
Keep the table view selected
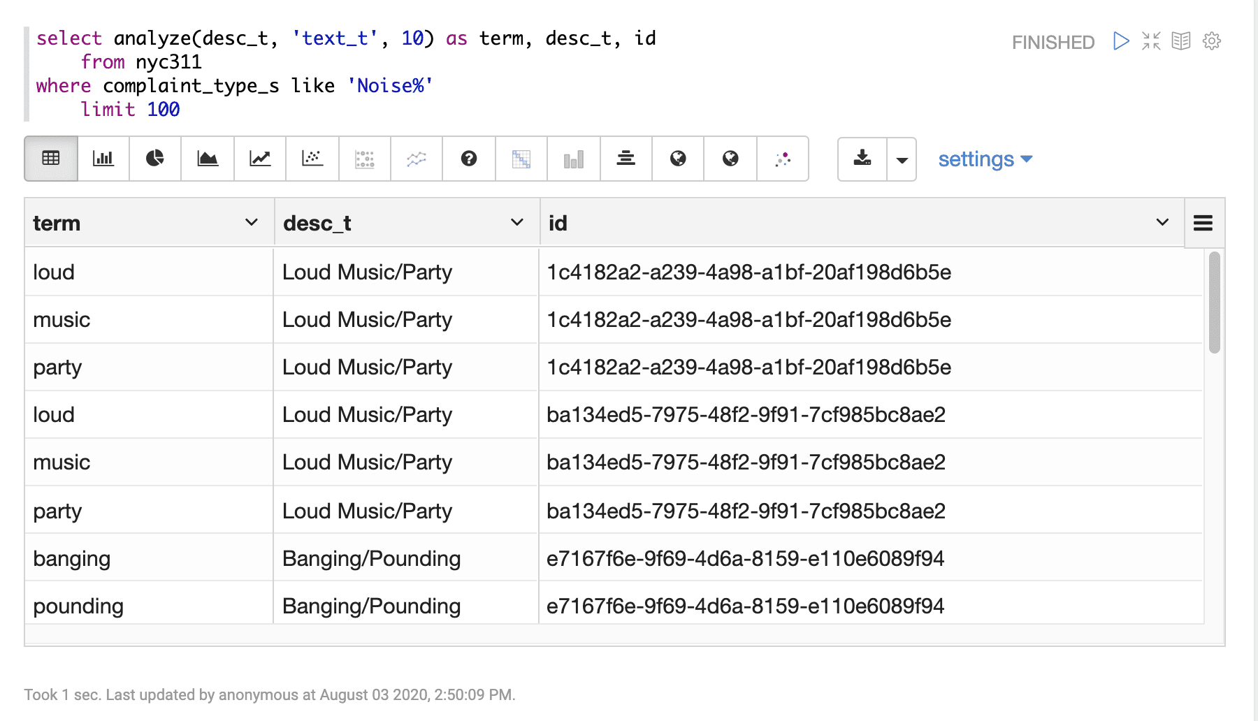50,159
